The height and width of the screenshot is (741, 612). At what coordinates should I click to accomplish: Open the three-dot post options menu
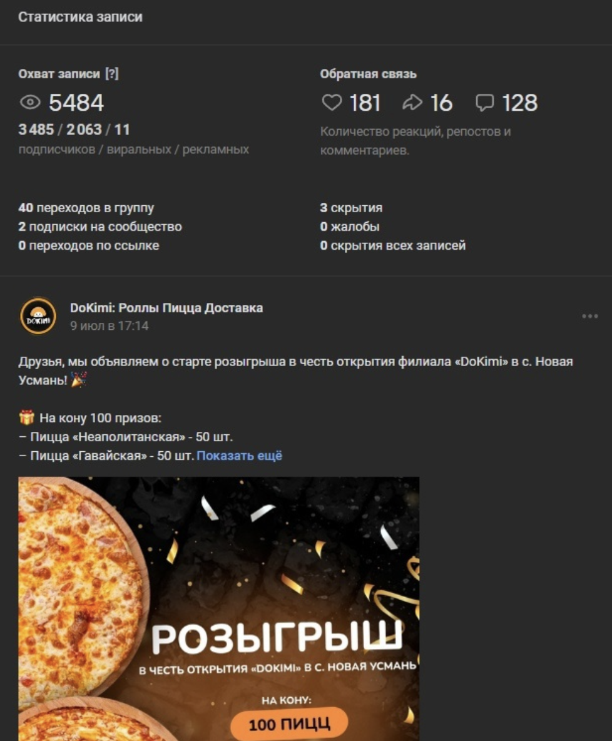(x=590, y=316)
